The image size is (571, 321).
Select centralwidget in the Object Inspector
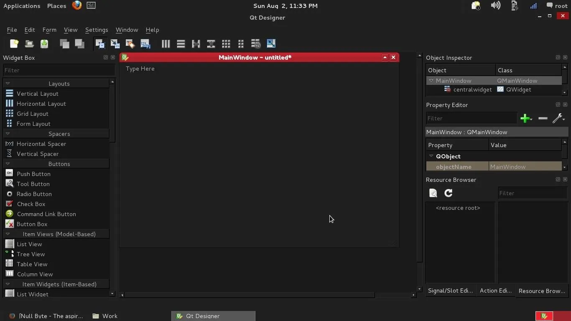(x=472, y=89)
